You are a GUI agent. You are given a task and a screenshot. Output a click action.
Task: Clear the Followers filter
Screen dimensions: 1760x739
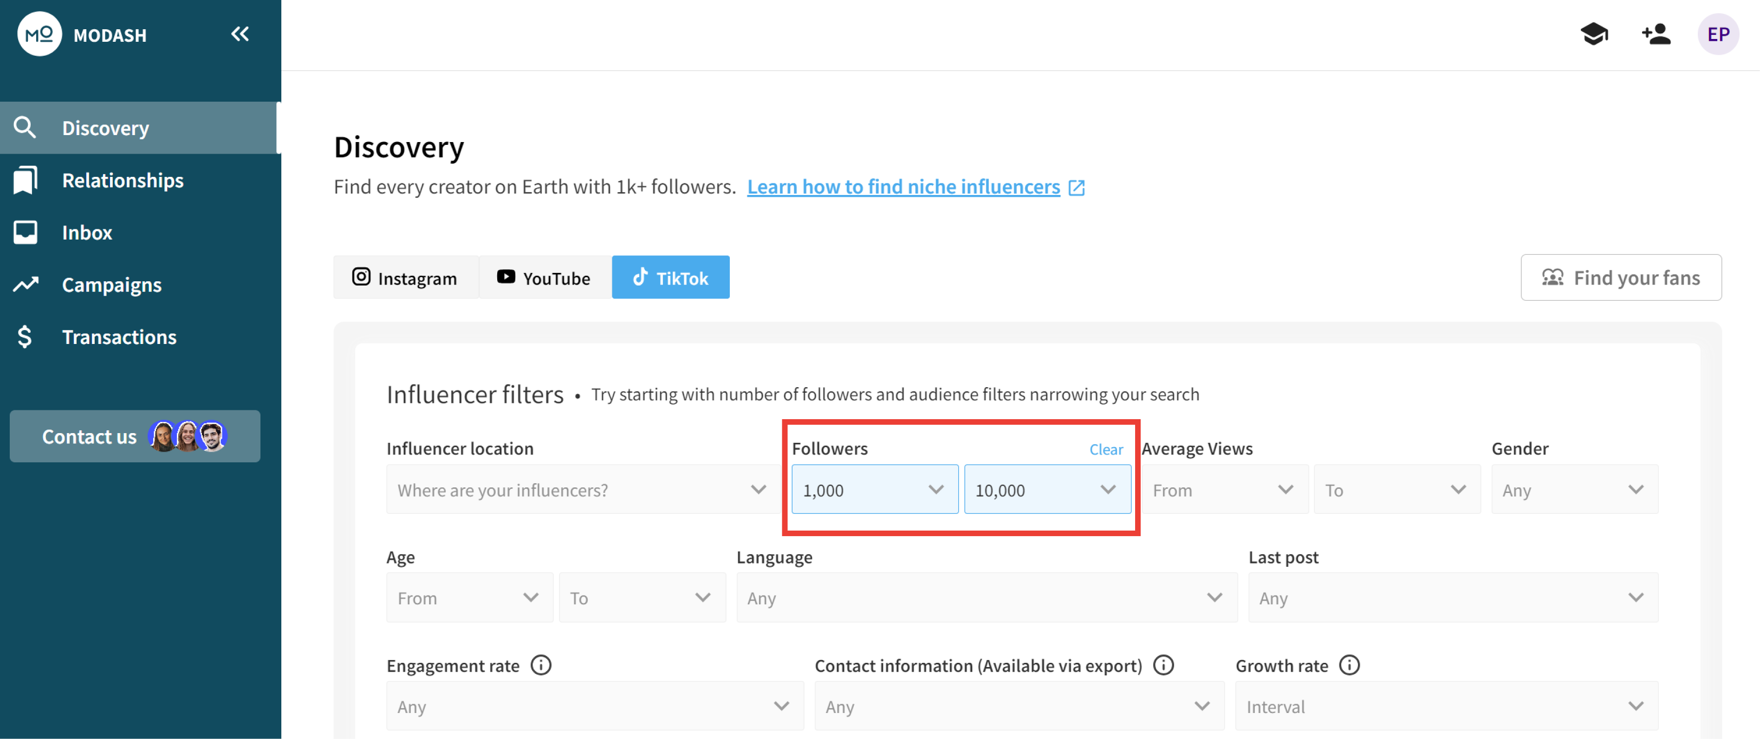click(1105, 449)
